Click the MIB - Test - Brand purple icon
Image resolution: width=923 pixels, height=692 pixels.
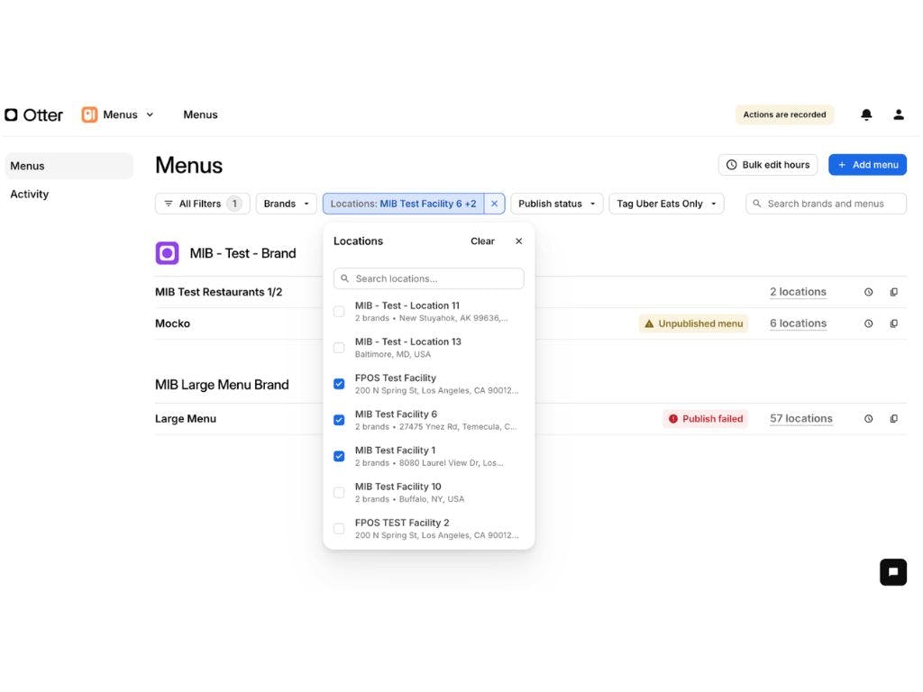[167, 253]
